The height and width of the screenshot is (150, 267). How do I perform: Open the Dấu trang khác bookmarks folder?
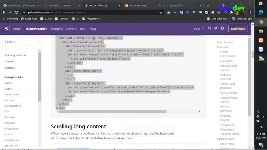coord(217,18)
